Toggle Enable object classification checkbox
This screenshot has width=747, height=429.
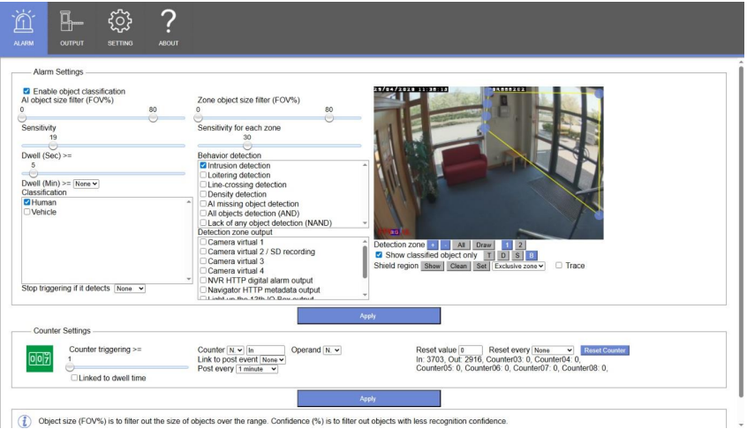coord(26,91)
